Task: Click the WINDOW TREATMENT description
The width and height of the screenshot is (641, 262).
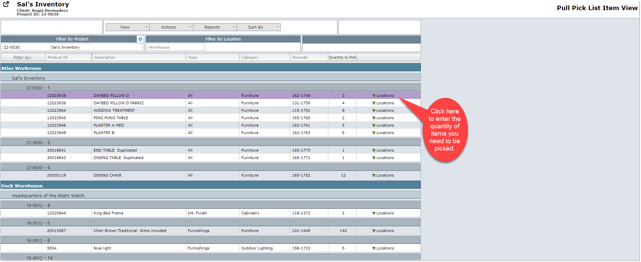Action: pos(114,110)
